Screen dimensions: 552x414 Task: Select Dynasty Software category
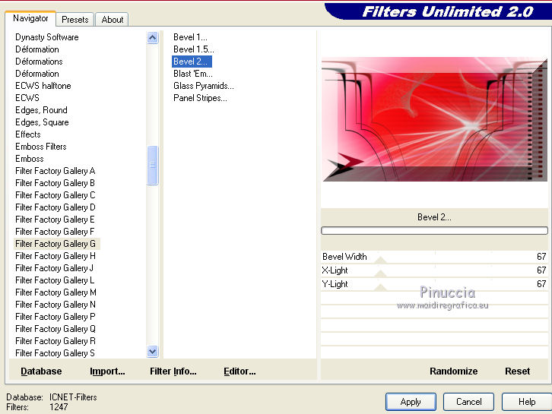(47, 37)
